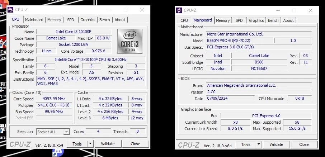Open About tab in right CPU-Z window
The width and height of the screenshot is (325, 157).
pos(288,20)
